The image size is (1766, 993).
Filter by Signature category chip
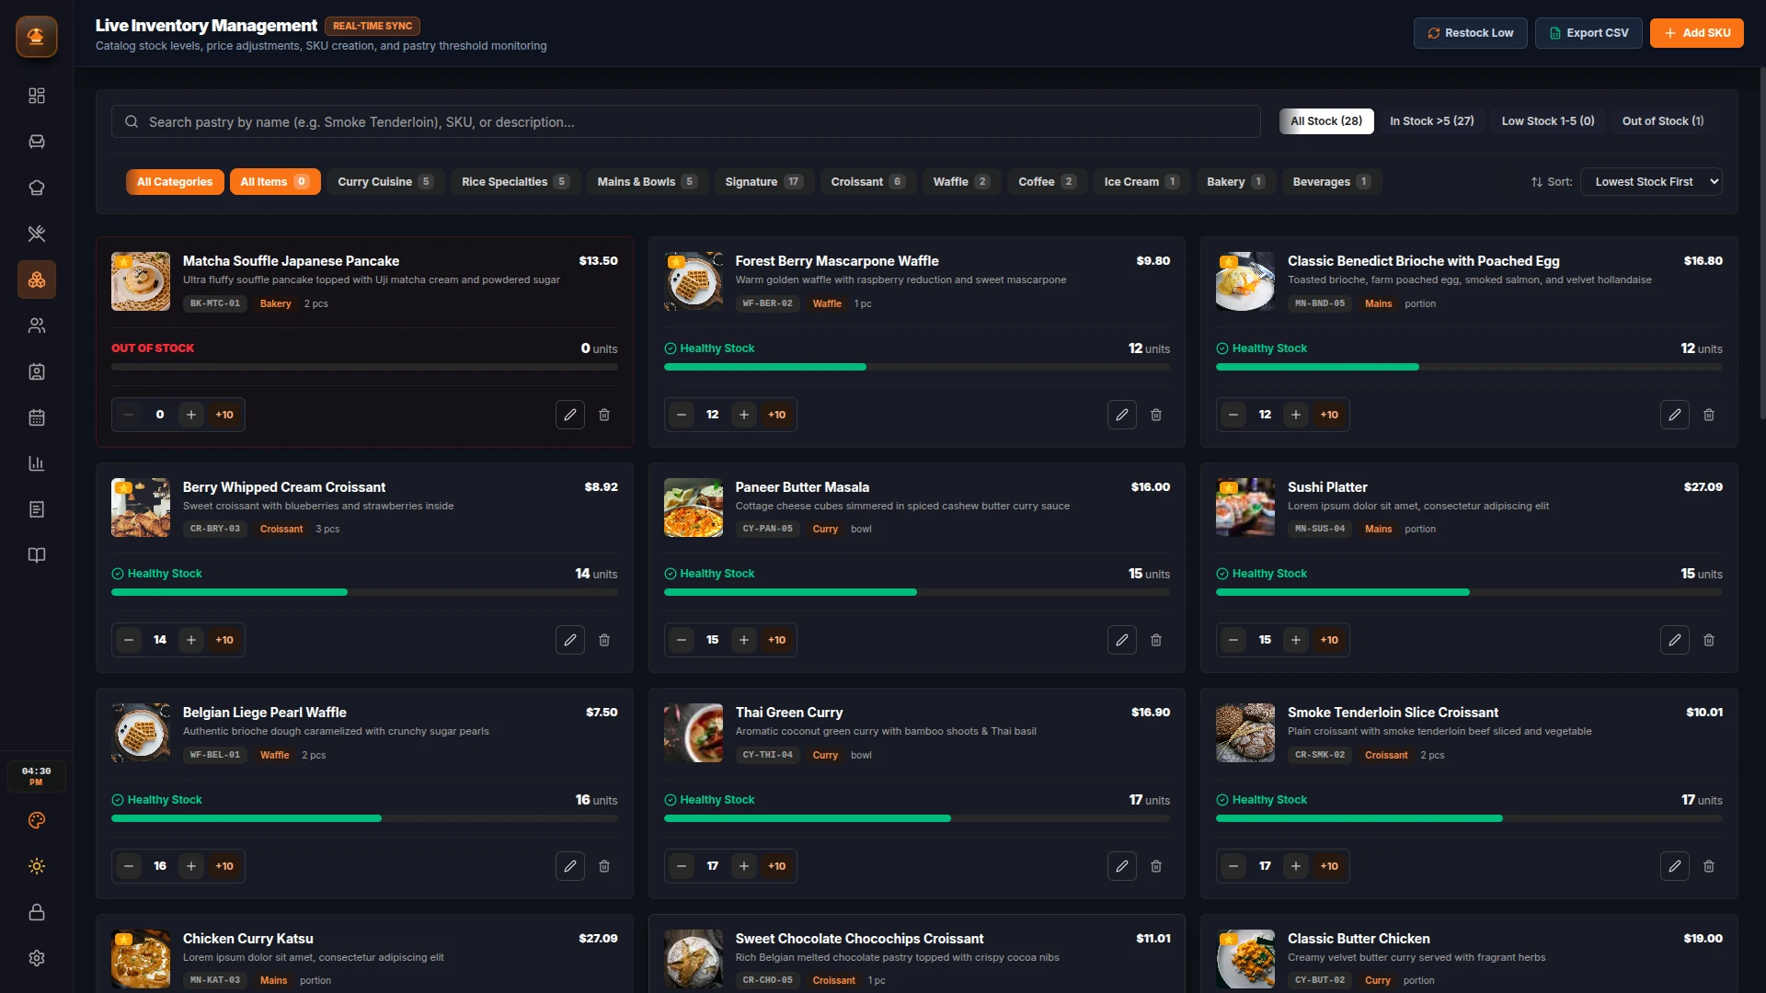coord(763,182)
